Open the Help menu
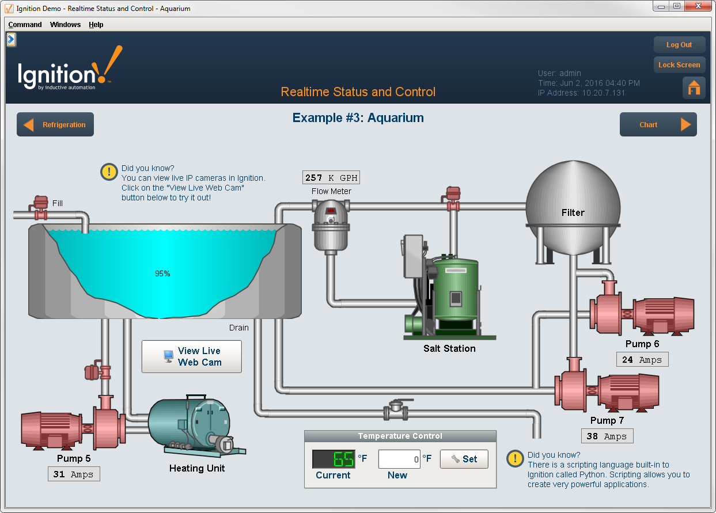716x513 pixels. click(x=96, y=25)
